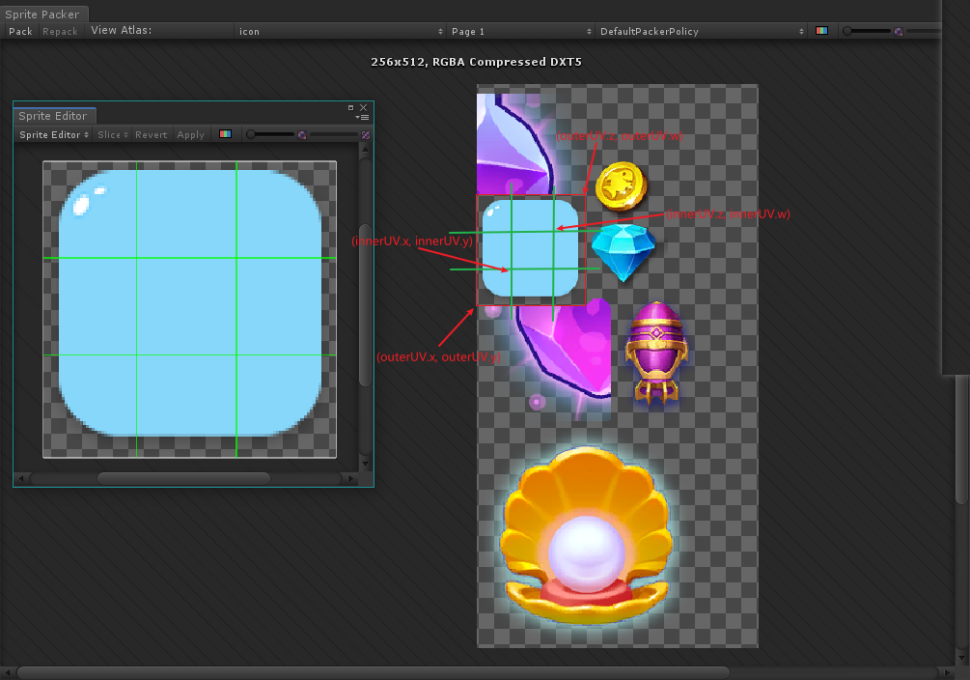Click the mip level icon in Sprite Packer toolbar
The height and width of the screenshot is (680, 970).
pos(899,31)
